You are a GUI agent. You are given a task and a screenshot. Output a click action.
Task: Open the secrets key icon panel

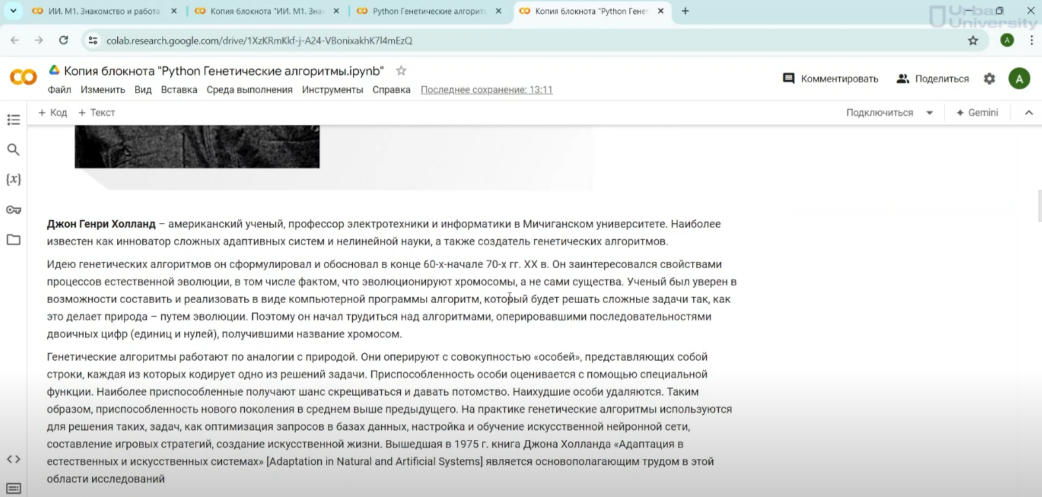(x=13, y=210)
